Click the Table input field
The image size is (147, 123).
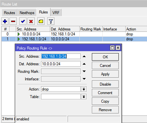point(61,97)
